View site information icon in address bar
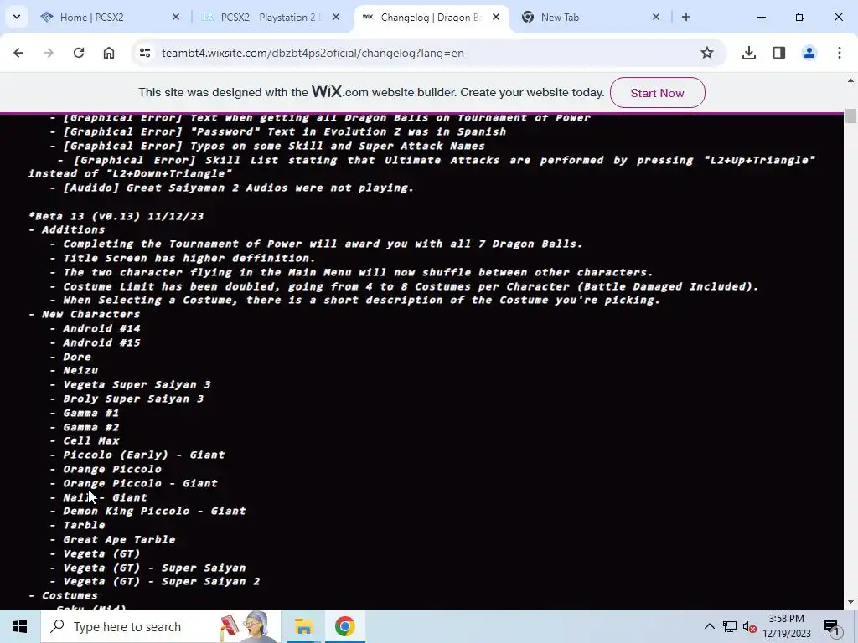Image resolution: width=858 pixels, height=643 pixels. (x=145, y=53)
